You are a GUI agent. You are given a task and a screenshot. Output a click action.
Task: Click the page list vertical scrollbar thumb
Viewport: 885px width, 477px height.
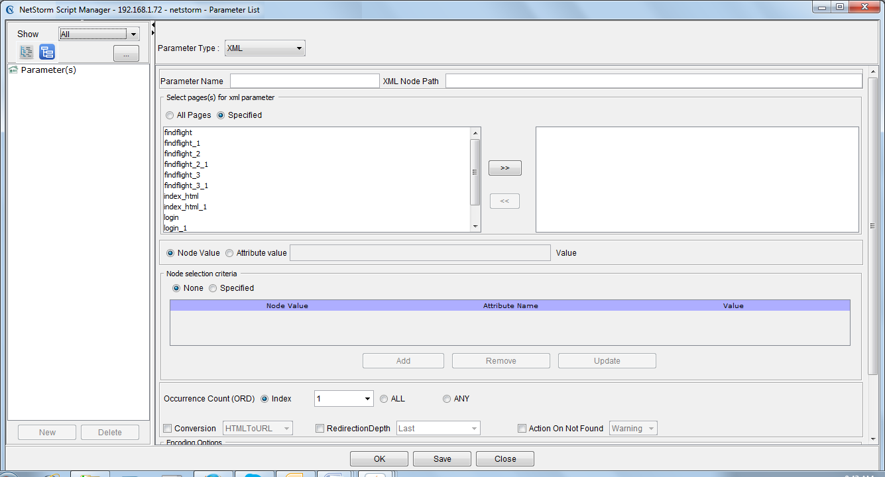[x=475, y=172]
